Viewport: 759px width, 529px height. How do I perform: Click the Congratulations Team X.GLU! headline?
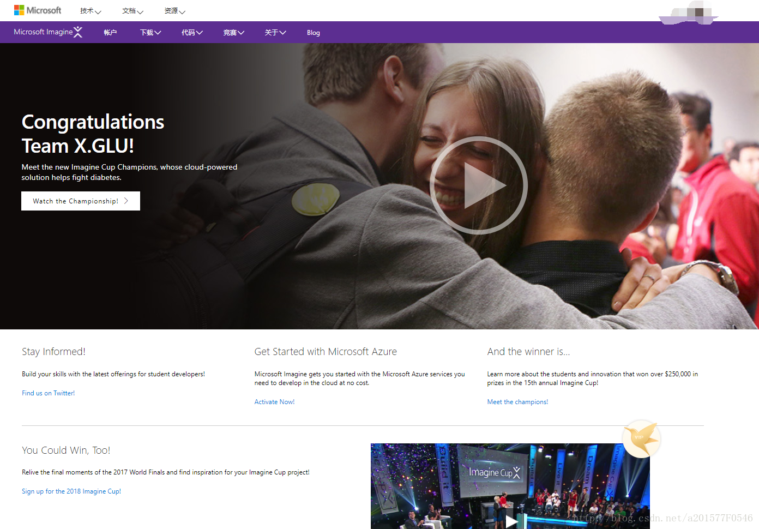93,134
